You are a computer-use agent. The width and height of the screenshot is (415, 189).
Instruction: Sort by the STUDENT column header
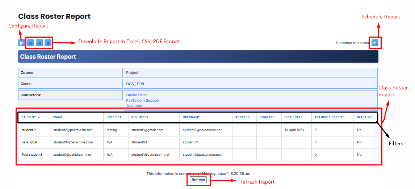pos(31,117)
